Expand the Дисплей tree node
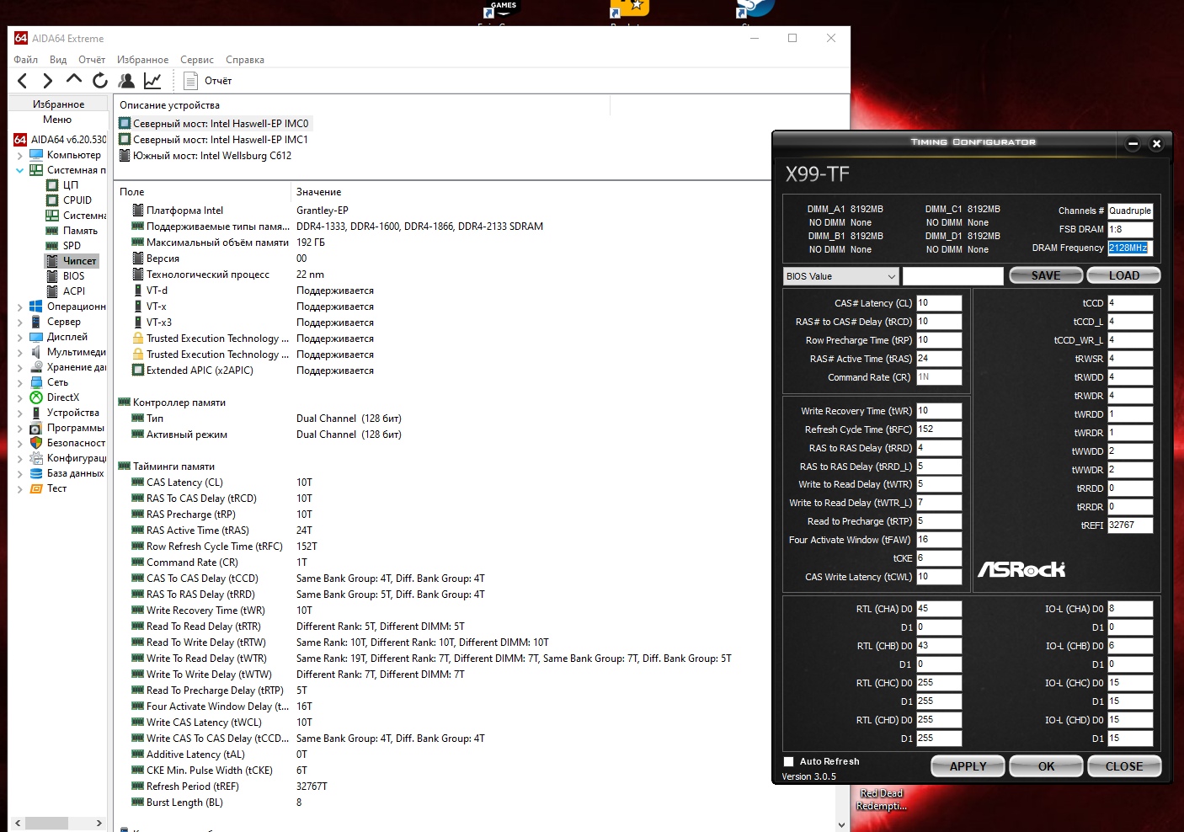The height and width of the screenshot is (832, 1184). 20,337
